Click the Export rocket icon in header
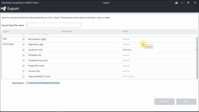 (x=3, y=9)
